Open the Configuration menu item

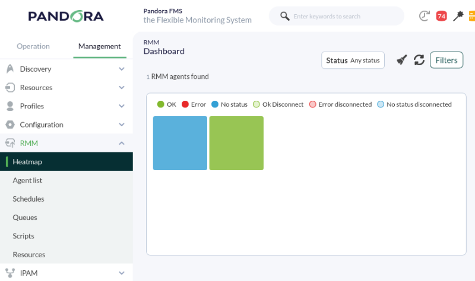click(x=42, y=124)
